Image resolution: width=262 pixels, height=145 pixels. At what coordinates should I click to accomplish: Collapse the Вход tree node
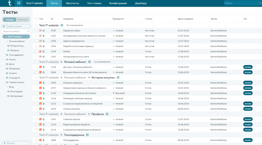7,87
